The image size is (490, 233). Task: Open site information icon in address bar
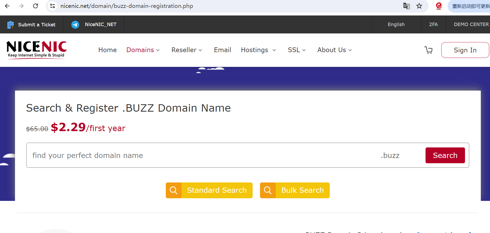click(x=53, y=6)
